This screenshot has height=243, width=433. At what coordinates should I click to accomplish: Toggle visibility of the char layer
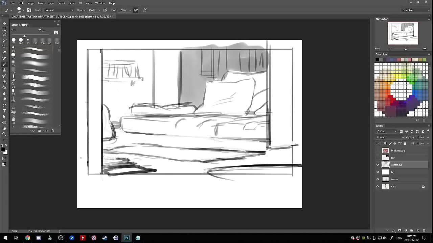pos(378,186)
